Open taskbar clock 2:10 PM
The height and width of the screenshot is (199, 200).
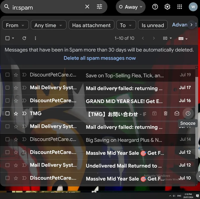(188, 196)
